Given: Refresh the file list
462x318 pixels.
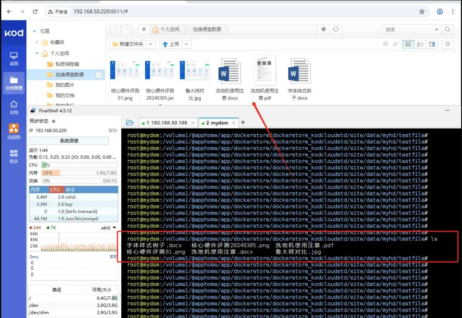Looking at the screenshot, I should pyautogui.click(x=336, y=29).
